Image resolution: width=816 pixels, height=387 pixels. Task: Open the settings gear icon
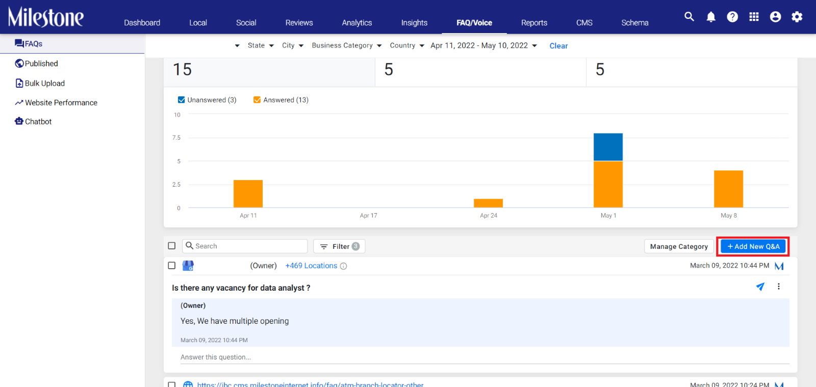(797, 17)
